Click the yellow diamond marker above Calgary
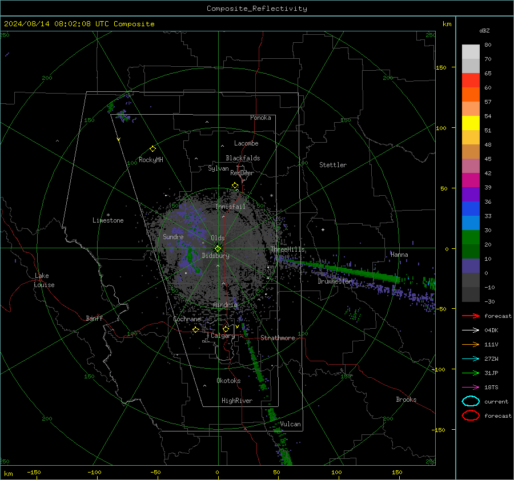 click(226, 329)
